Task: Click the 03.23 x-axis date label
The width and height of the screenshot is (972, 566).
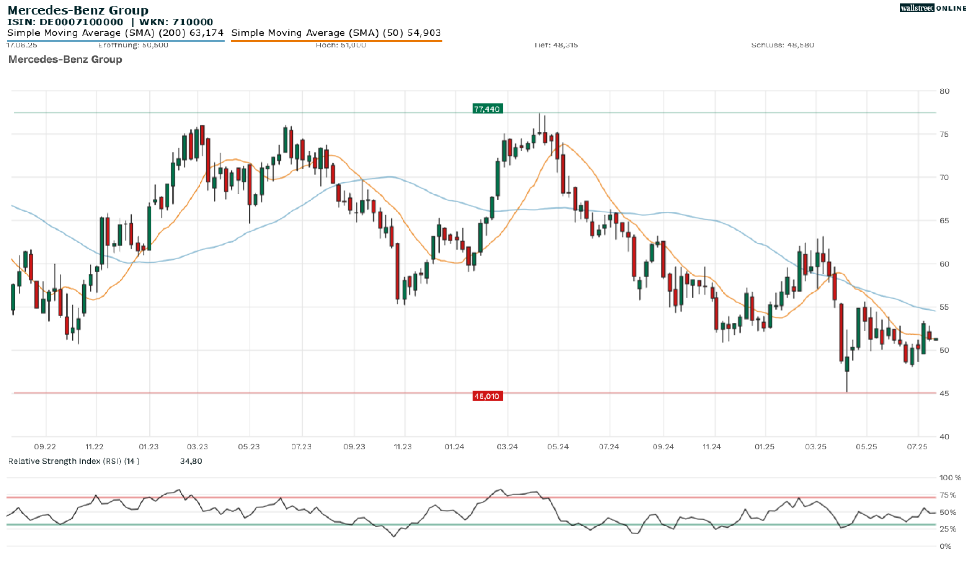Action: click(197, 447)
